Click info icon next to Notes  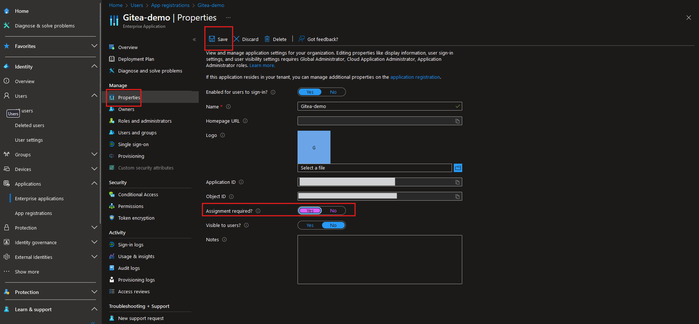click(x=224, y=239)
